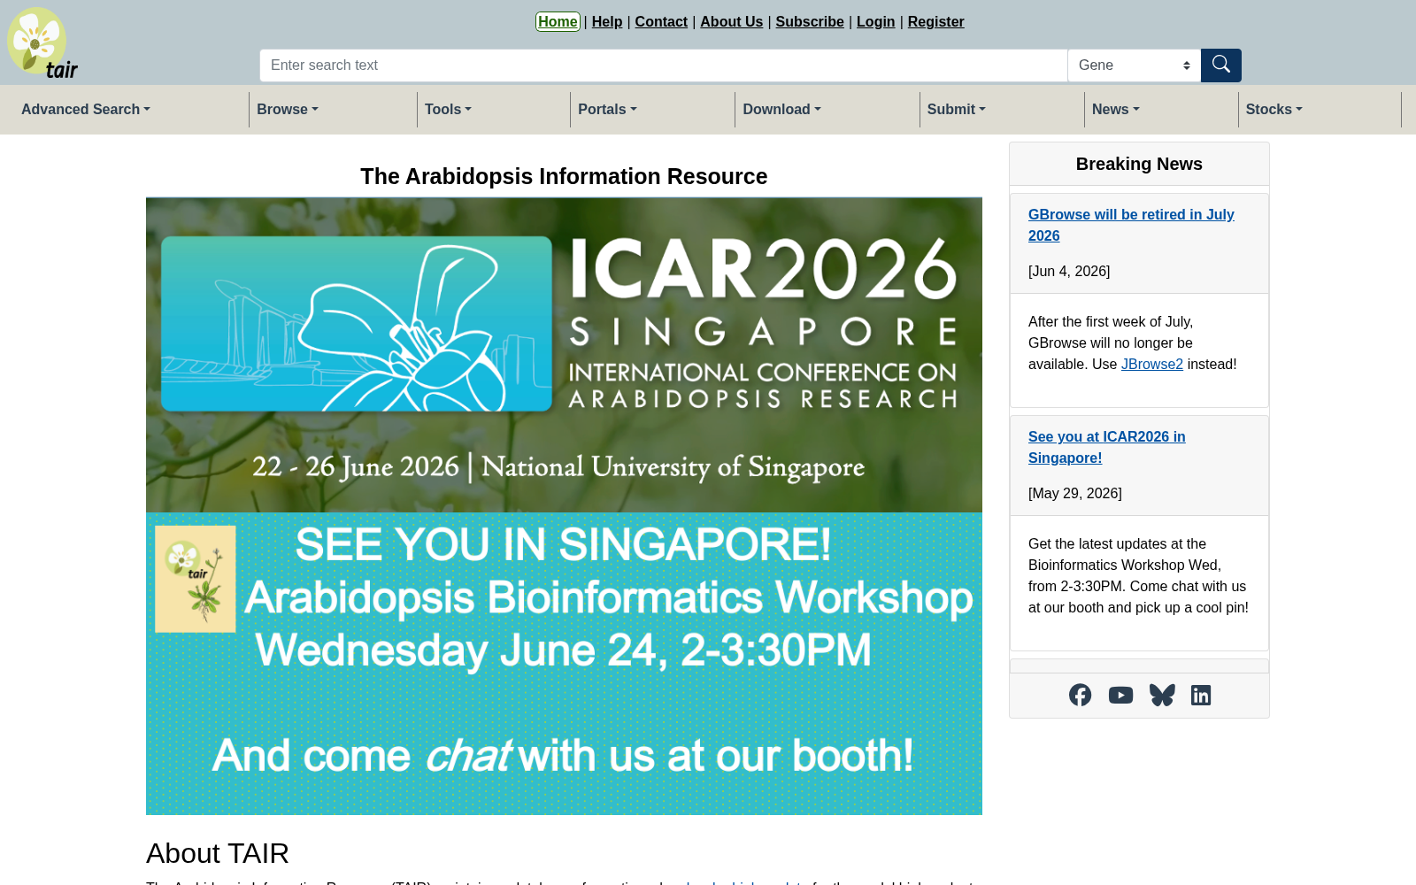Expand the Tools menu
Screen dimensions: 1416x885
point(448,110)
